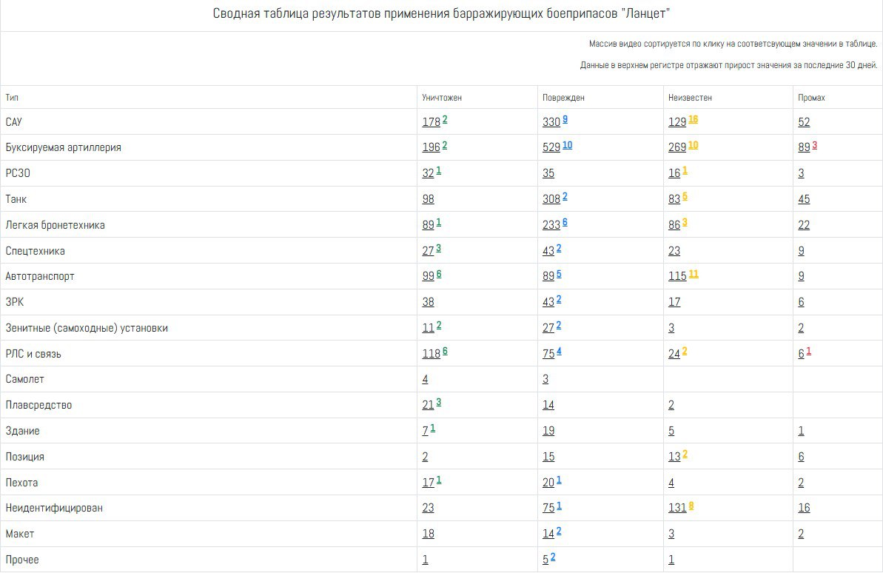The width and height of the screenshot is (883, 573).
Task: Open unknown Позиция value 13
Action: tap(674, 457)
